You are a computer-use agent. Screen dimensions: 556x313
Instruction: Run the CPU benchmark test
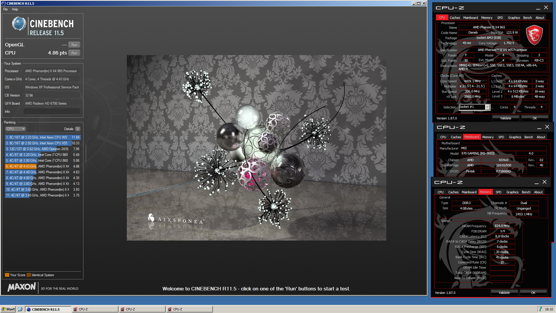74,53
